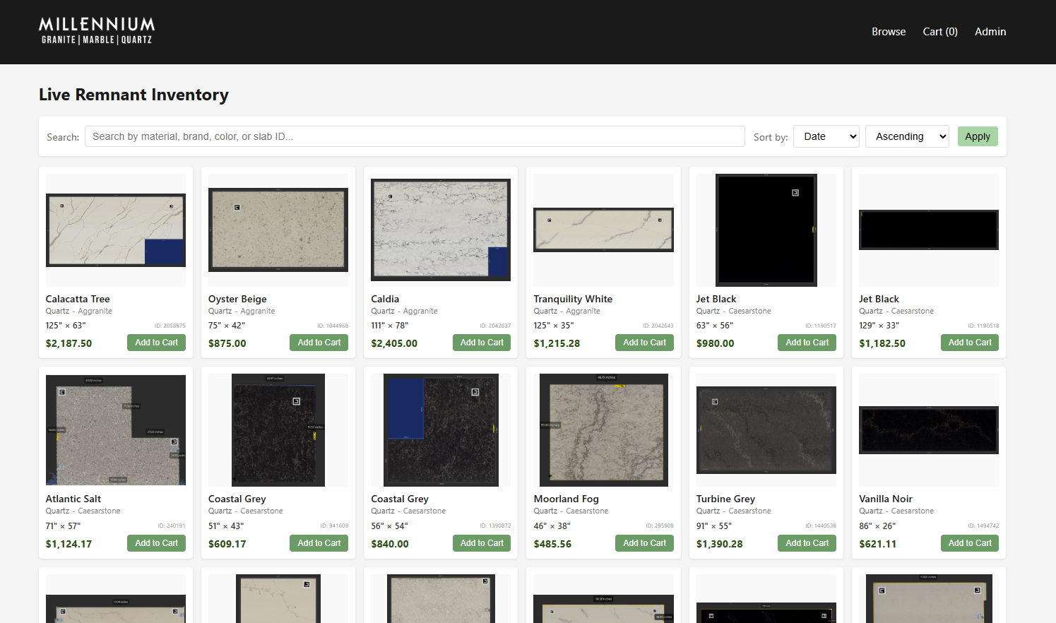This screenshot has height=623, width=1056.
Task: Open the Oyster Beige slab thumbnail
Action: 278,230
